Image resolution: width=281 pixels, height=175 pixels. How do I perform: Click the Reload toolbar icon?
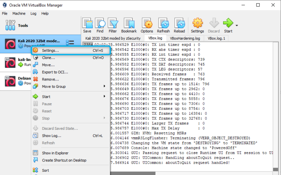click(x=179, y=25)
